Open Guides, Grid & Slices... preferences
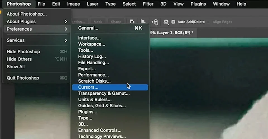 pyautogui.click(x=110, y=106)
